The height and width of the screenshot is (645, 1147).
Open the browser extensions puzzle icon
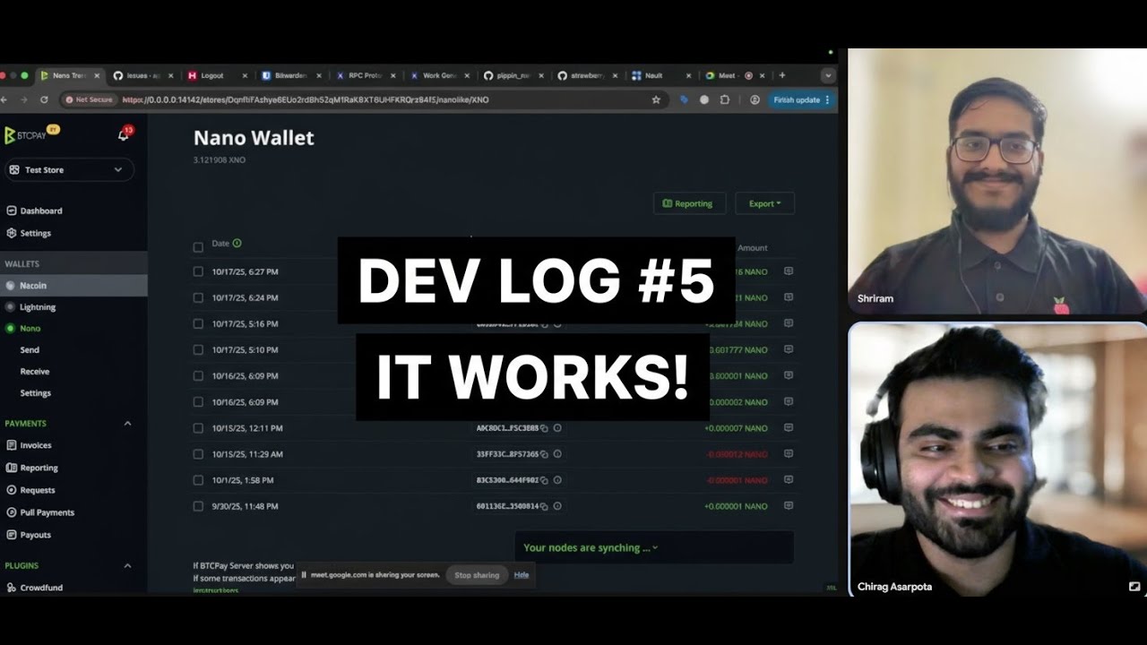pos(724,100)
